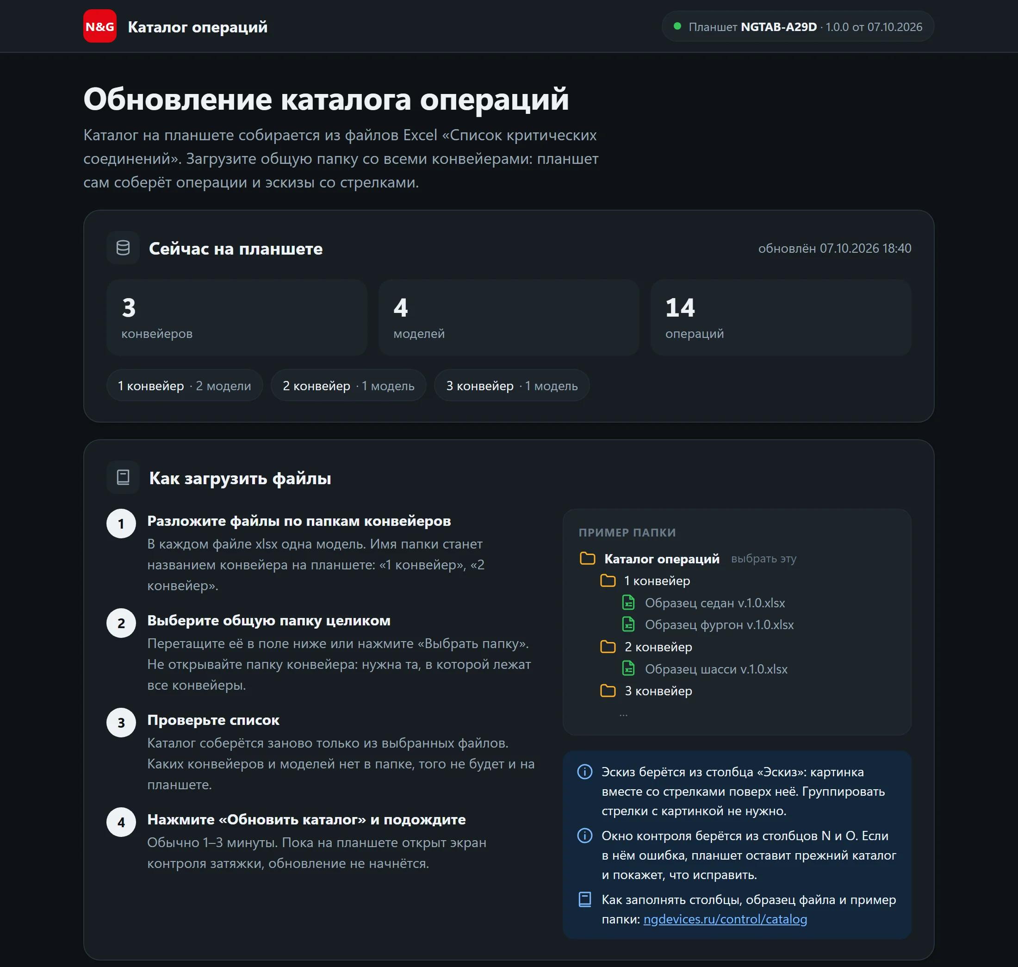Click the «3 конвейер» folder icon in example tree

click(608, 691)
